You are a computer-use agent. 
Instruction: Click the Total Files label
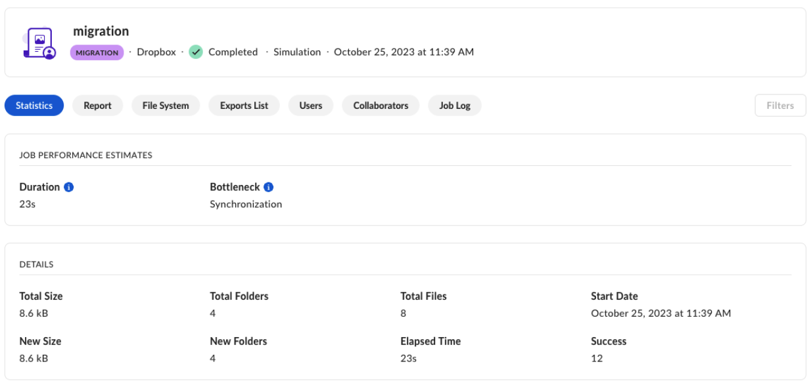tap(423, 296)
